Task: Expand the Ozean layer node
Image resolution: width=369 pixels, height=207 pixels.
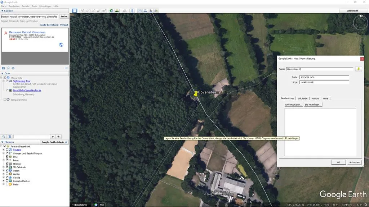Action: pos(4,170)
